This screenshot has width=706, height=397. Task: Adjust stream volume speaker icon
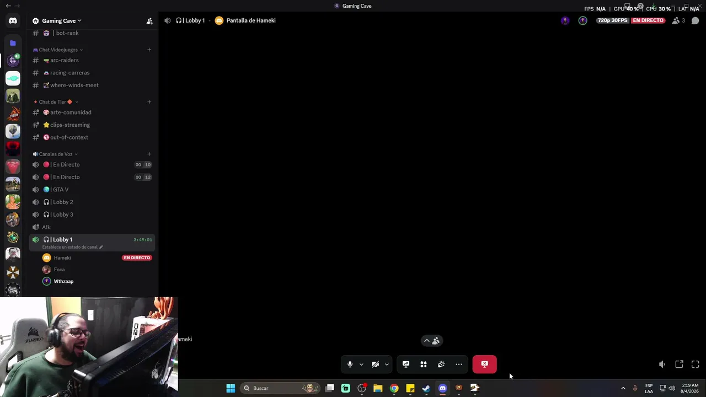coord(662,364)
